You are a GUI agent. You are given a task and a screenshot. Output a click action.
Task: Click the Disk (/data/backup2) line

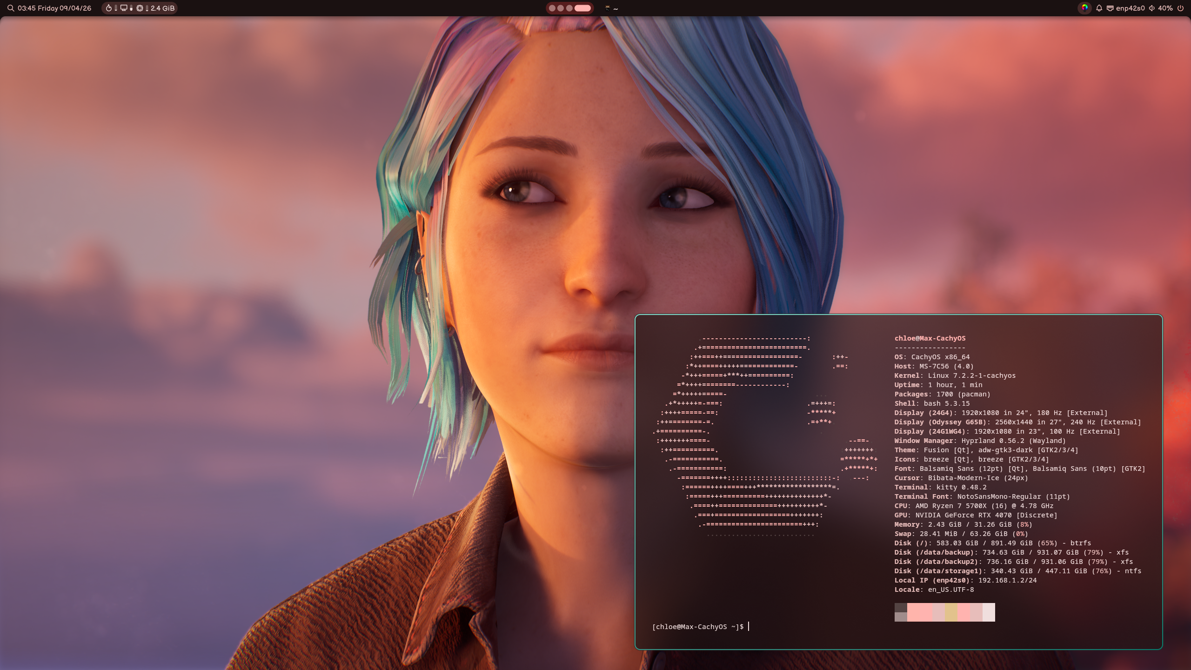tap(1013, 562)
